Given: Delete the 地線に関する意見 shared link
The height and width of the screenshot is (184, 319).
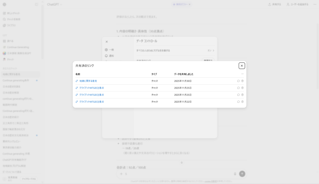Looking at the screenshot, I should tap(242, 81).
